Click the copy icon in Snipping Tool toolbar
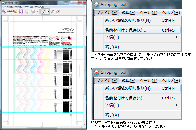This screenshot has width=196, height=130. click(x=27, y=12)
